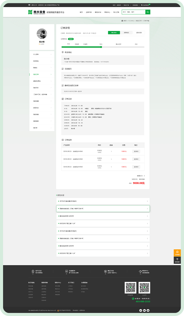Click the orange online customer service icon
The image size is (184, 316).
coord(177,253)
